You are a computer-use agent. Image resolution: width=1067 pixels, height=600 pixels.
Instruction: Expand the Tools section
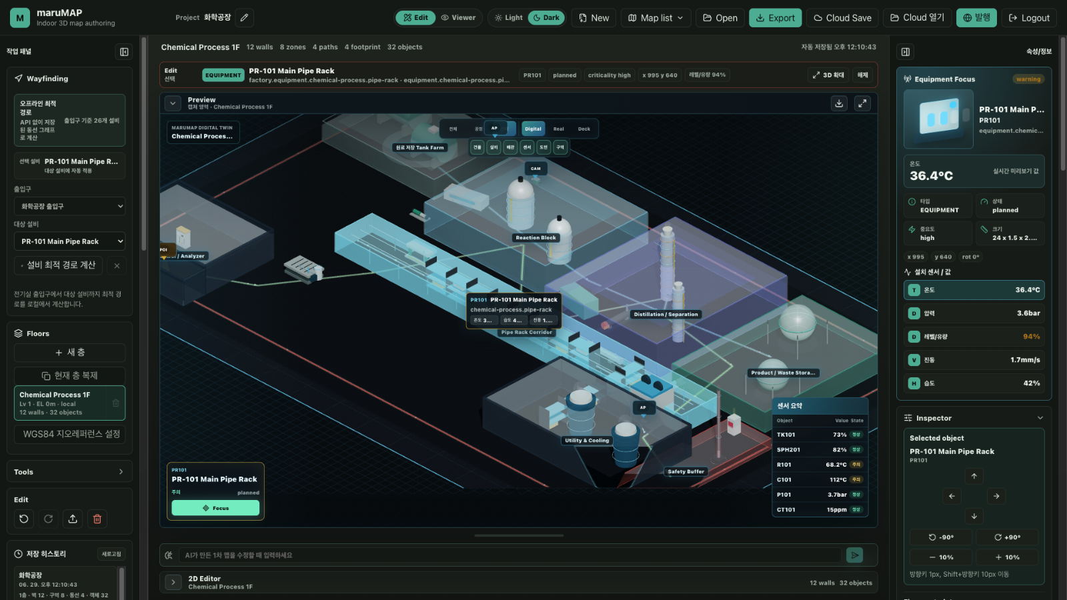click(69, 471)
